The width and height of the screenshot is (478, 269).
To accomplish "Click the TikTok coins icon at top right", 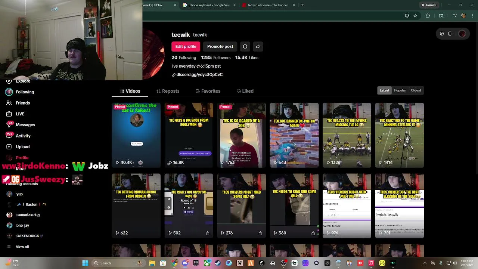I will 442,34.
